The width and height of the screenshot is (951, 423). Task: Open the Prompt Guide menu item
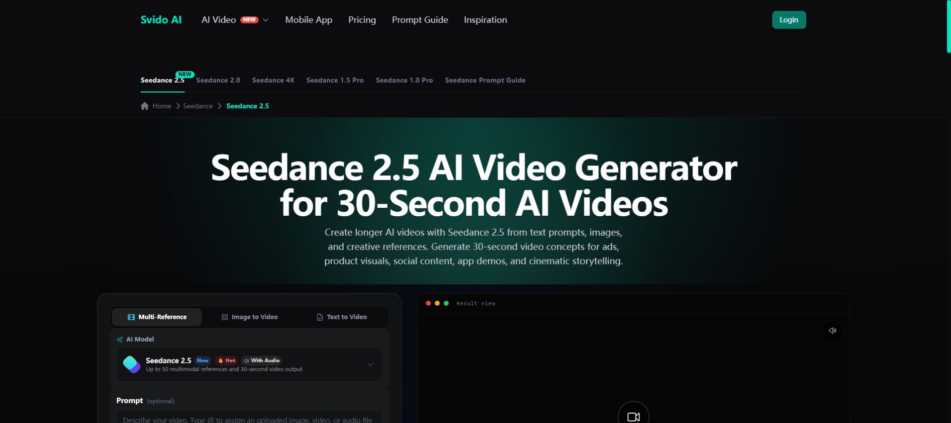[420, 20]
